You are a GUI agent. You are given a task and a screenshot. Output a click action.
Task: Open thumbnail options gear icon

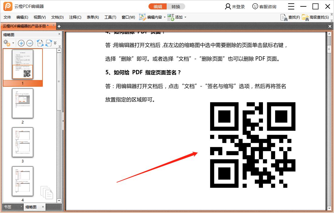[7, 43]
